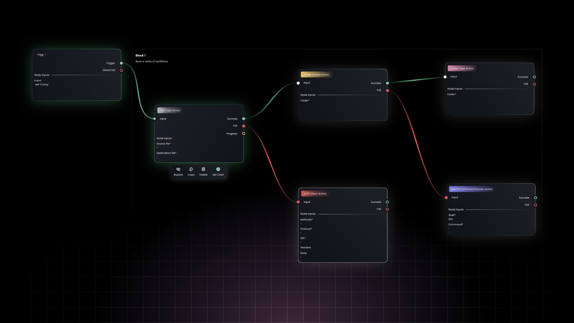The height and width of the screenshot is (323, 574).
Task: Click the Block 1 group title
Action: 140,56
